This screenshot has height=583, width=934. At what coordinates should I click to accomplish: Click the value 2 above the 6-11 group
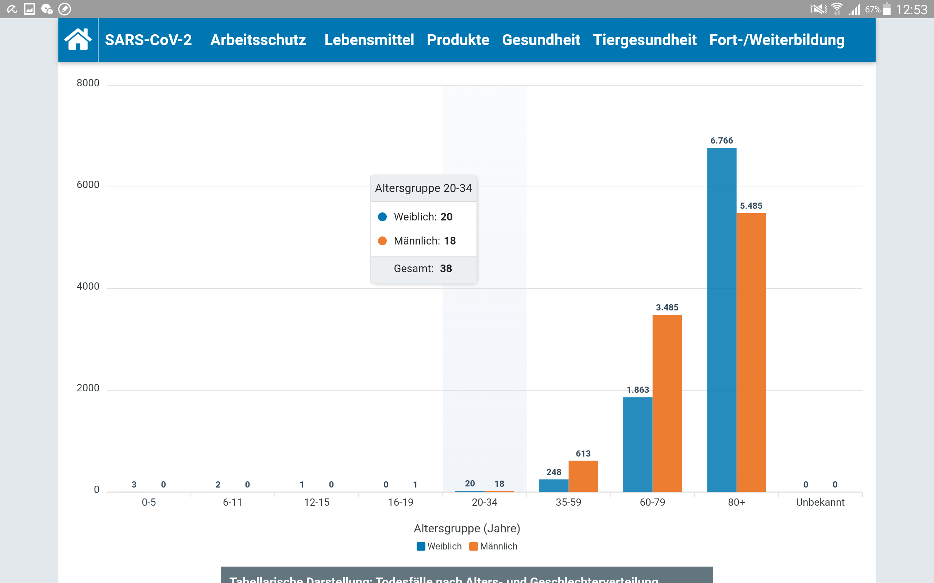(218, 484)
